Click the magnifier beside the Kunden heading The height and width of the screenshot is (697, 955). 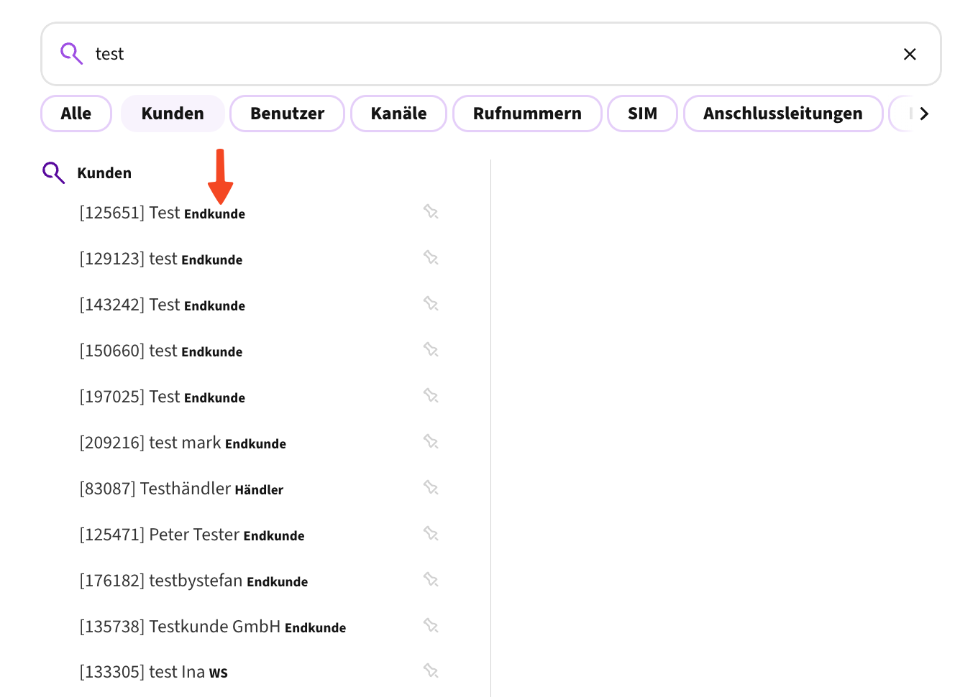(x=52, y=172)
